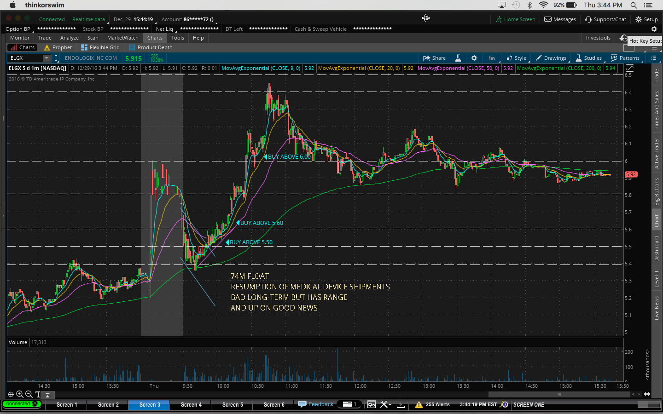Open Messages
Image resolution: width=663 pixels, height=414 pixels.
pos(560,19)
